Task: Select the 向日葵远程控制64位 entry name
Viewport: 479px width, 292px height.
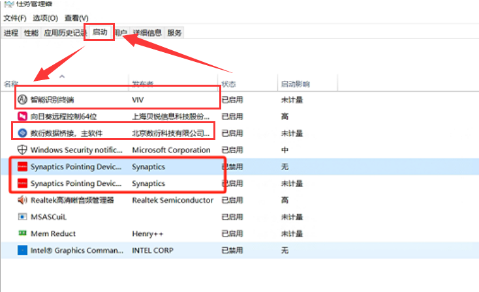Action: click(x=63, y=116)
